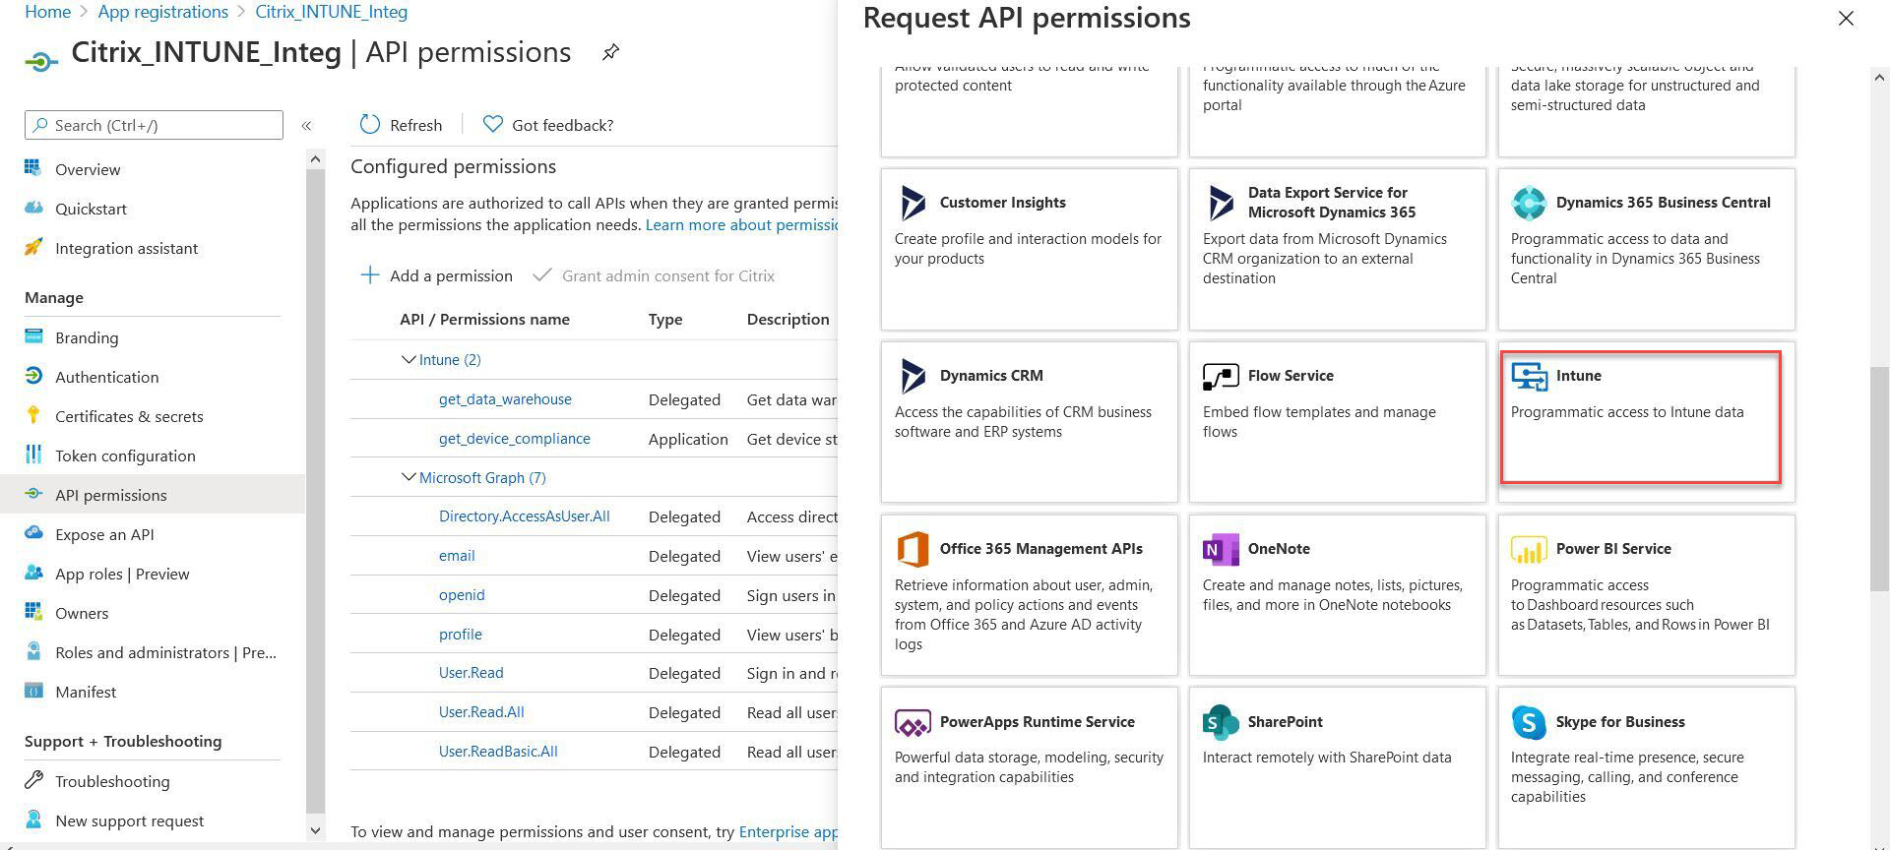The image size is (1890, 850).
Task: Click the Troubleshooting wrench icon
Action: [33, 780]
